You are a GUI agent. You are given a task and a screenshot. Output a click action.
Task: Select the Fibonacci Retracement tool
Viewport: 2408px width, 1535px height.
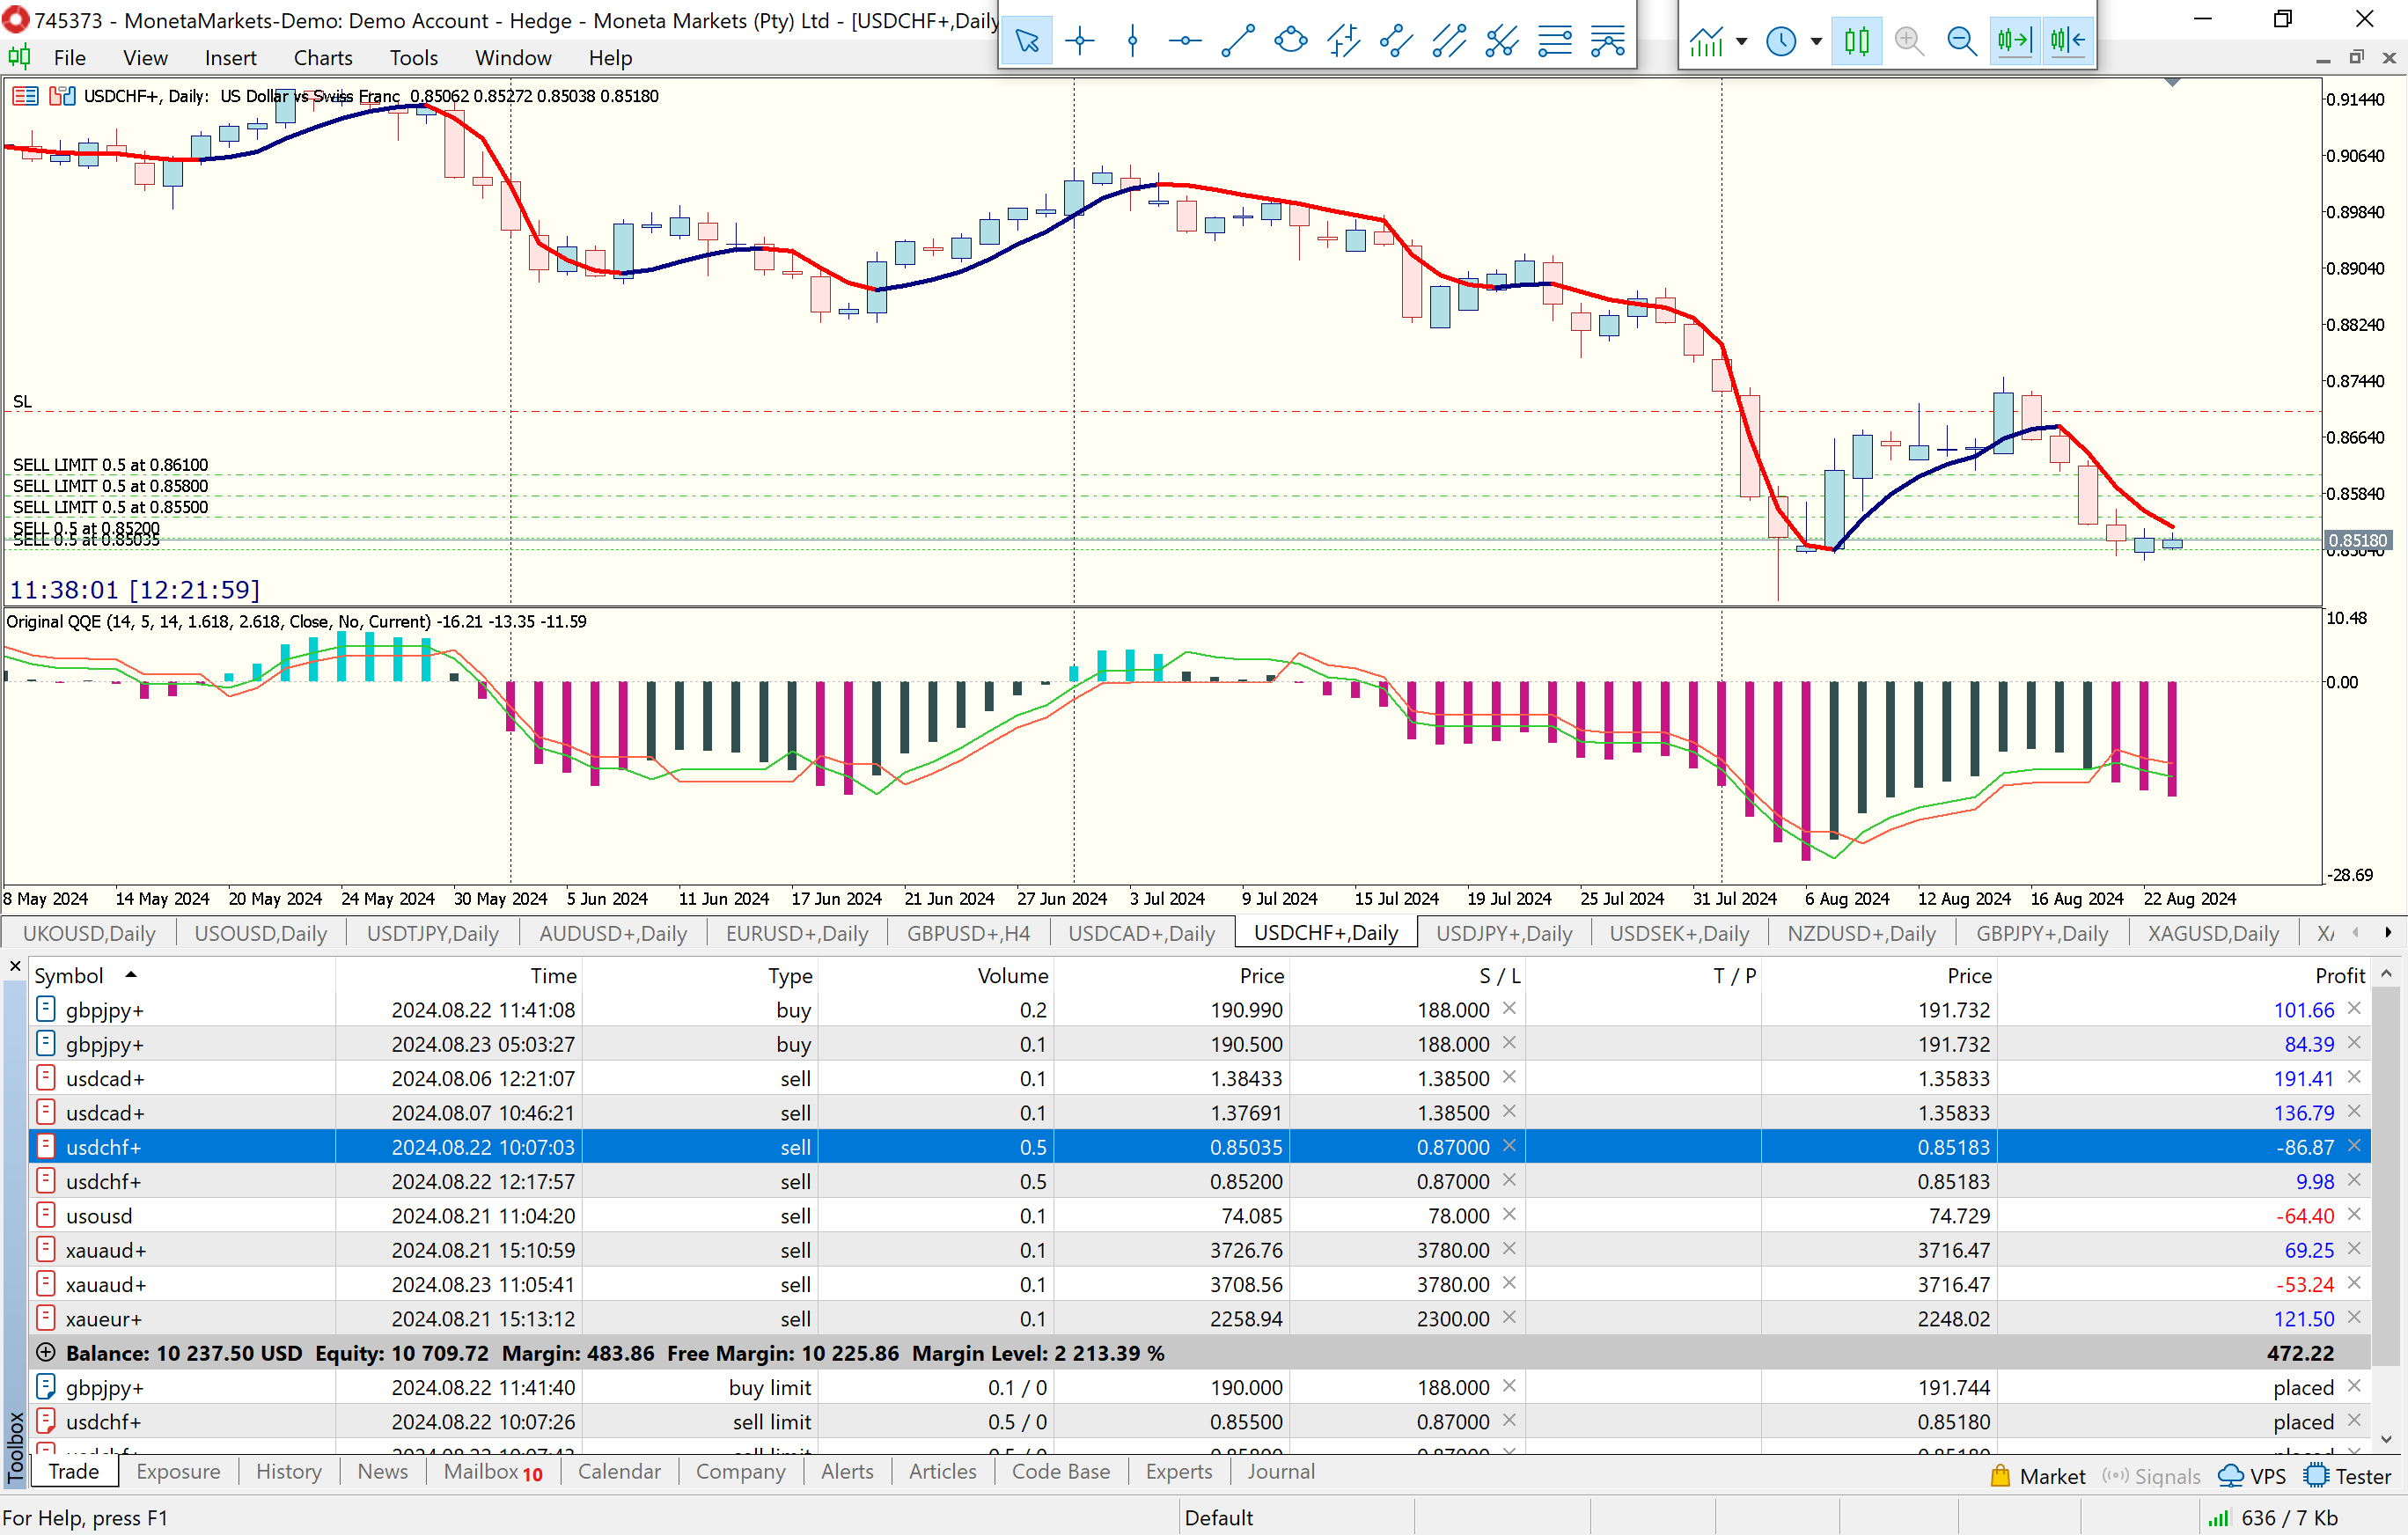click(x=1555, y=41)
